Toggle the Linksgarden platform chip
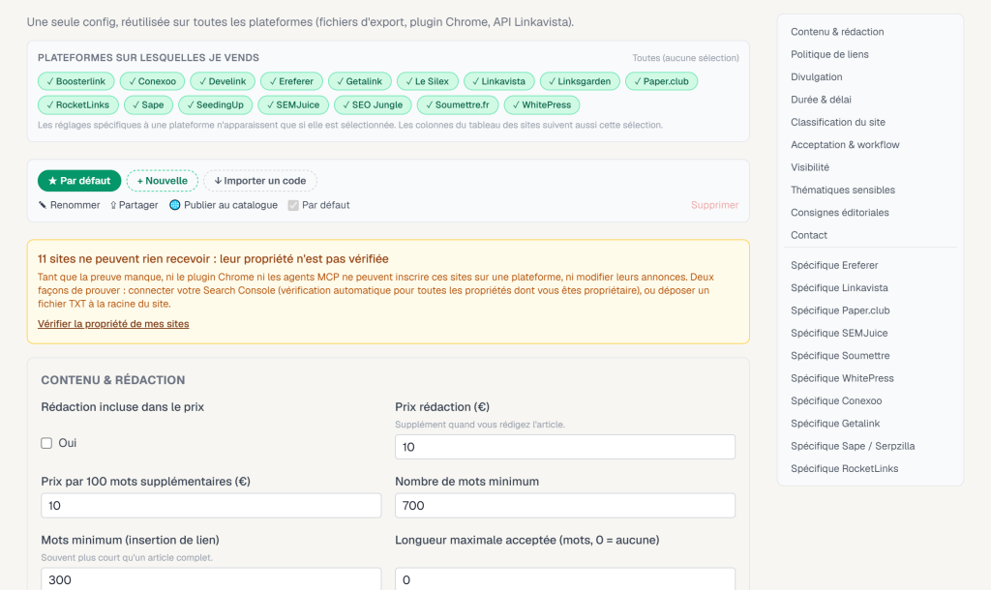991x590 pixels. [x=580, y=81]
